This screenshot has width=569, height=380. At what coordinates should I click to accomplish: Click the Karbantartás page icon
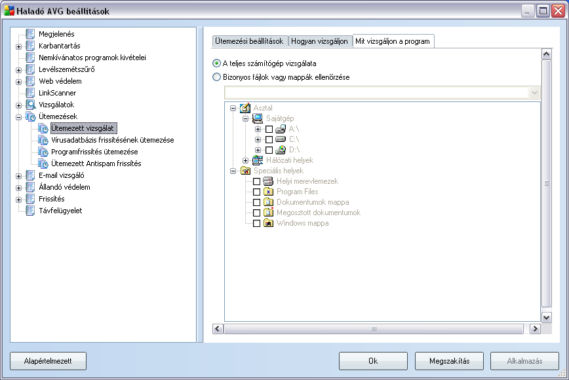(x=30, y=46)
